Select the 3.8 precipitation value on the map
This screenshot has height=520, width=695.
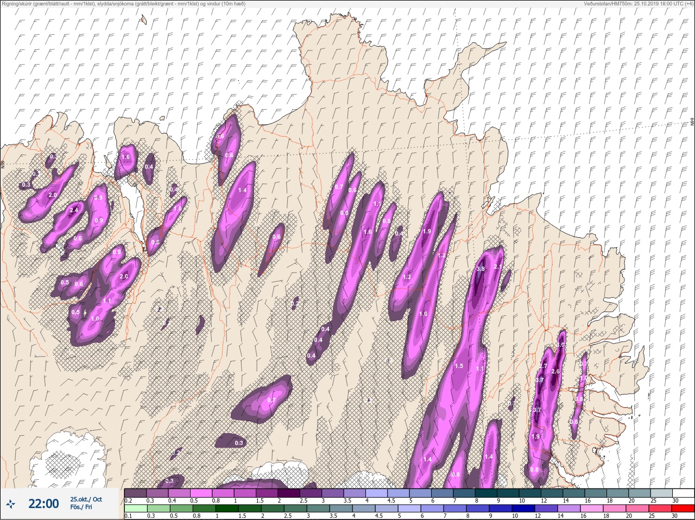pos(481,269)
